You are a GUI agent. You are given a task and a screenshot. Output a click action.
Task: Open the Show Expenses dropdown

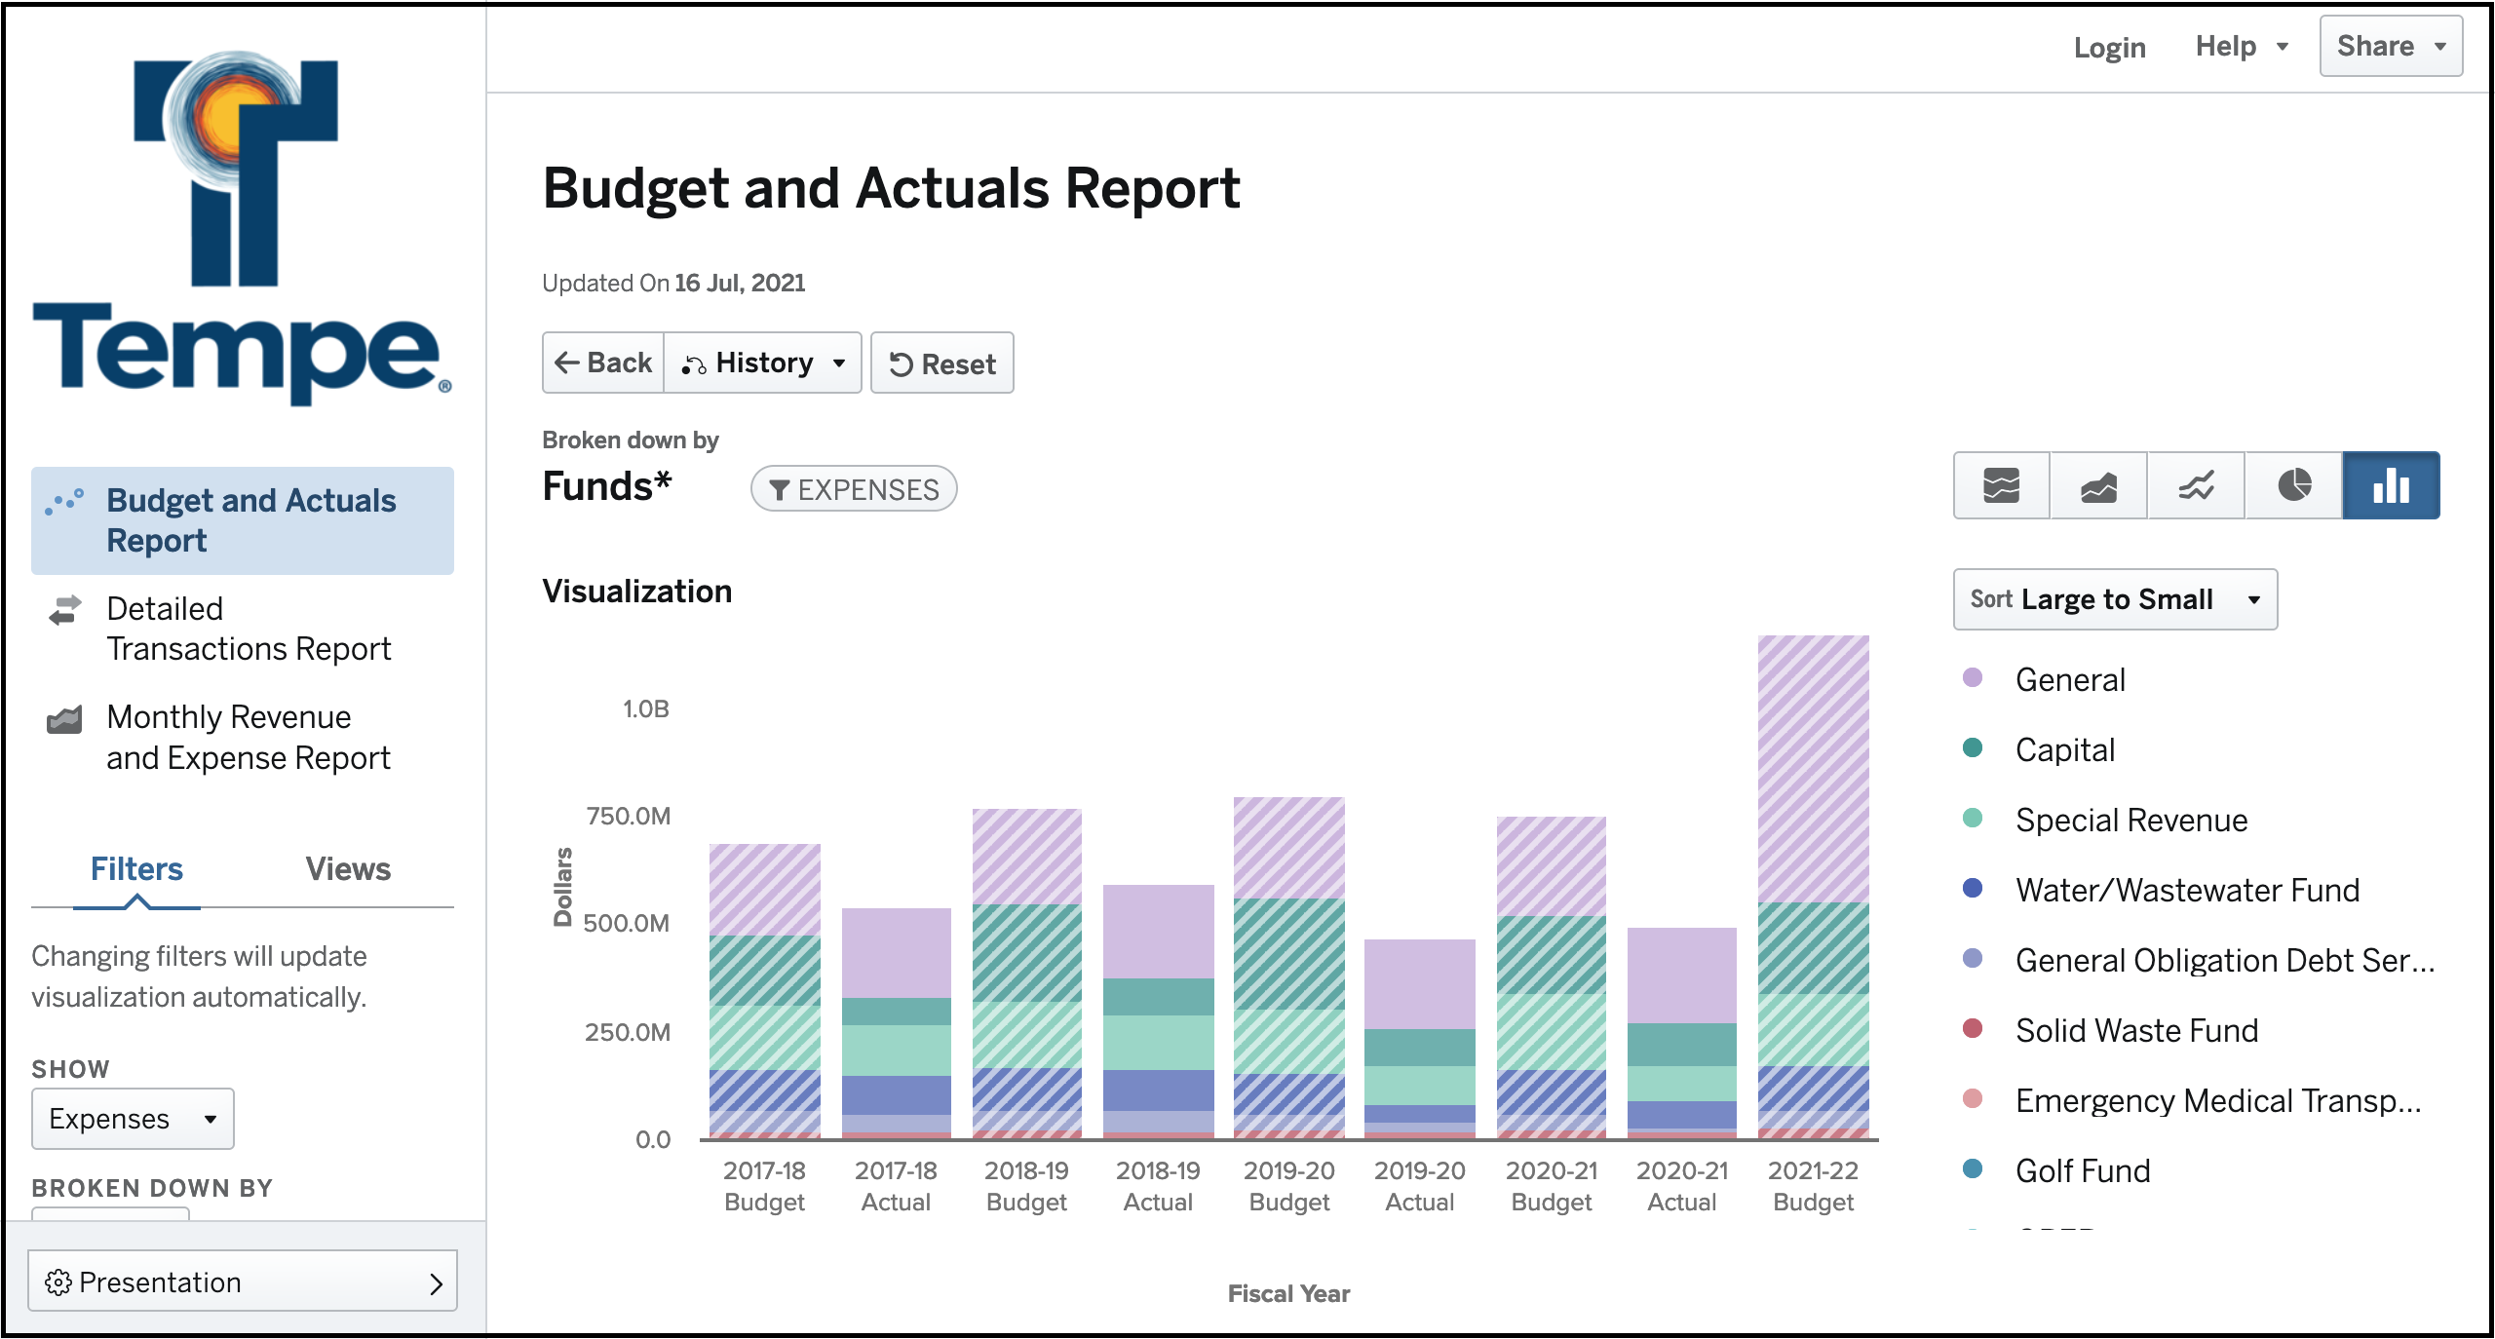(x=133, y=1119)
